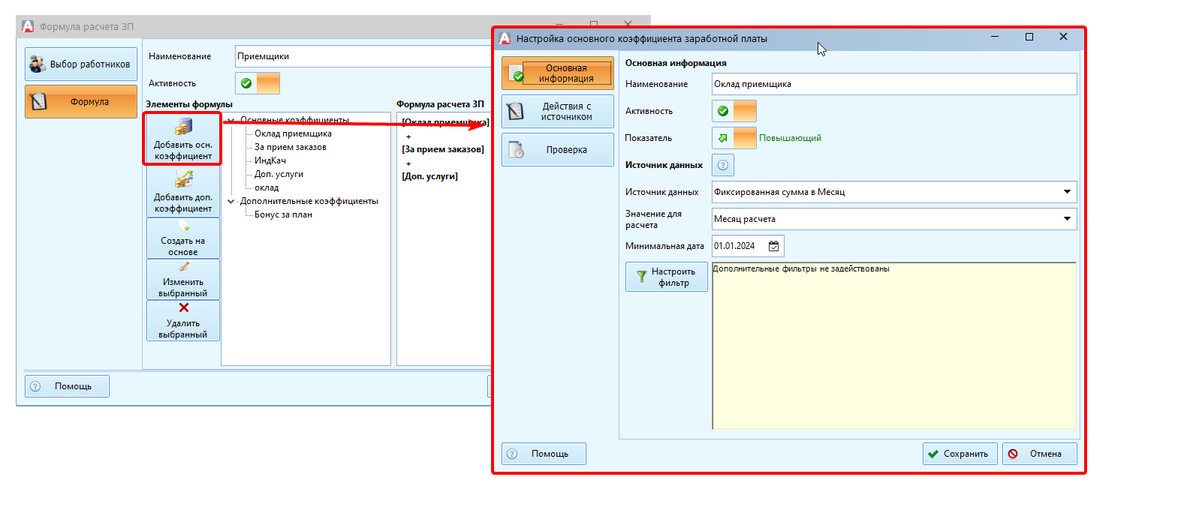This screenshot has width=1178, height=513.
Task: Switch to Действия с источником tab
Action: click(557, 112)
